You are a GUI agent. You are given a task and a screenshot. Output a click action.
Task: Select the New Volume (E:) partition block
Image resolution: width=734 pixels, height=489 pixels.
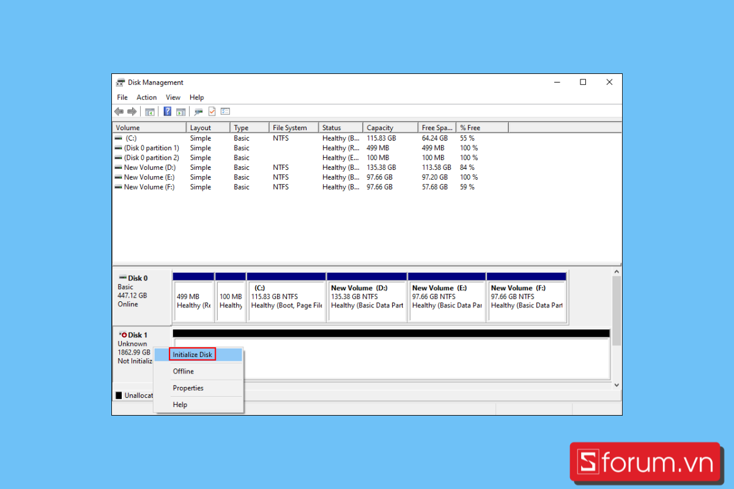tap(447, 297)
